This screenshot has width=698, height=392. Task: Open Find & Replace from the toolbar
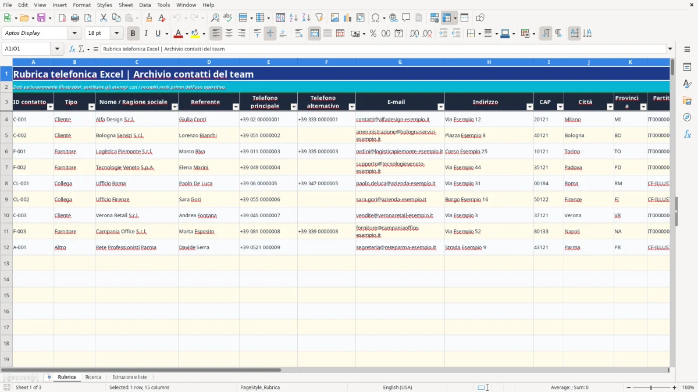[x=215, y=18]
